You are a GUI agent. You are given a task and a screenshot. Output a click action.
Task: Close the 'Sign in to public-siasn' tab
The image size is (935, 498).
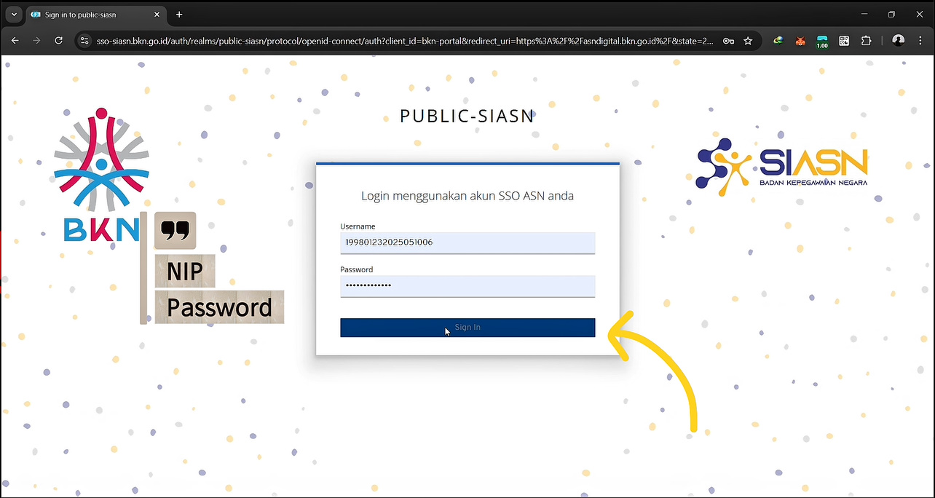tap(158, 15)
